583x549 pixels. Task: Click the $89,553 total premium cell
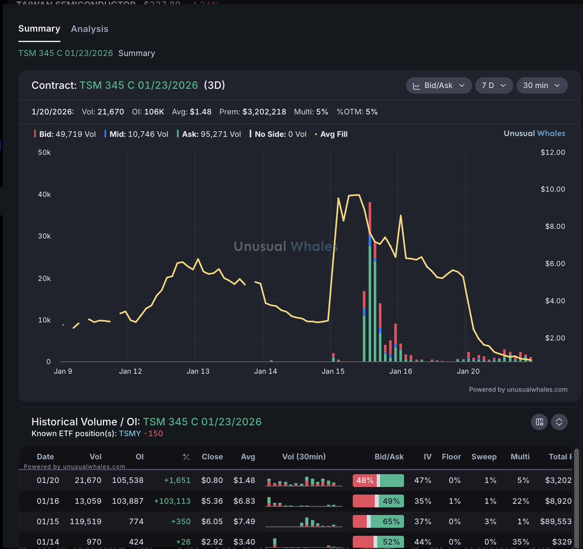(x=556, y=521)
